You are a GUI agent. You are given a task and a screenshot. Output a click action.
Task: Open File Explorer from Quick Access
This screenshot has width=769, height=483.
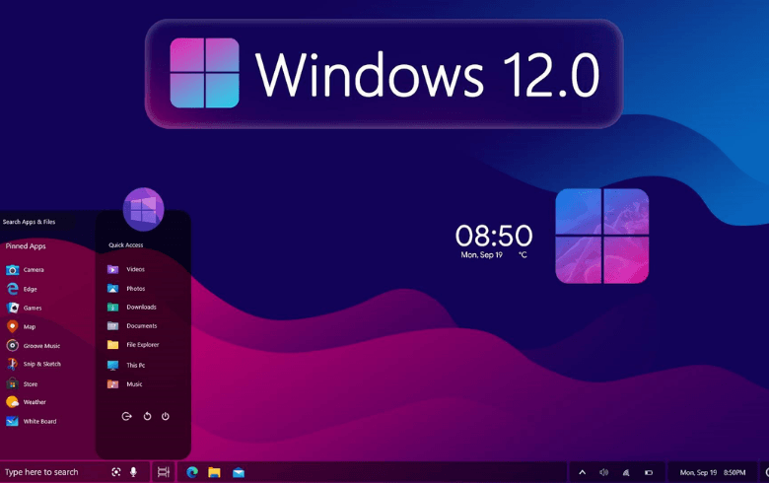point(133,345)
